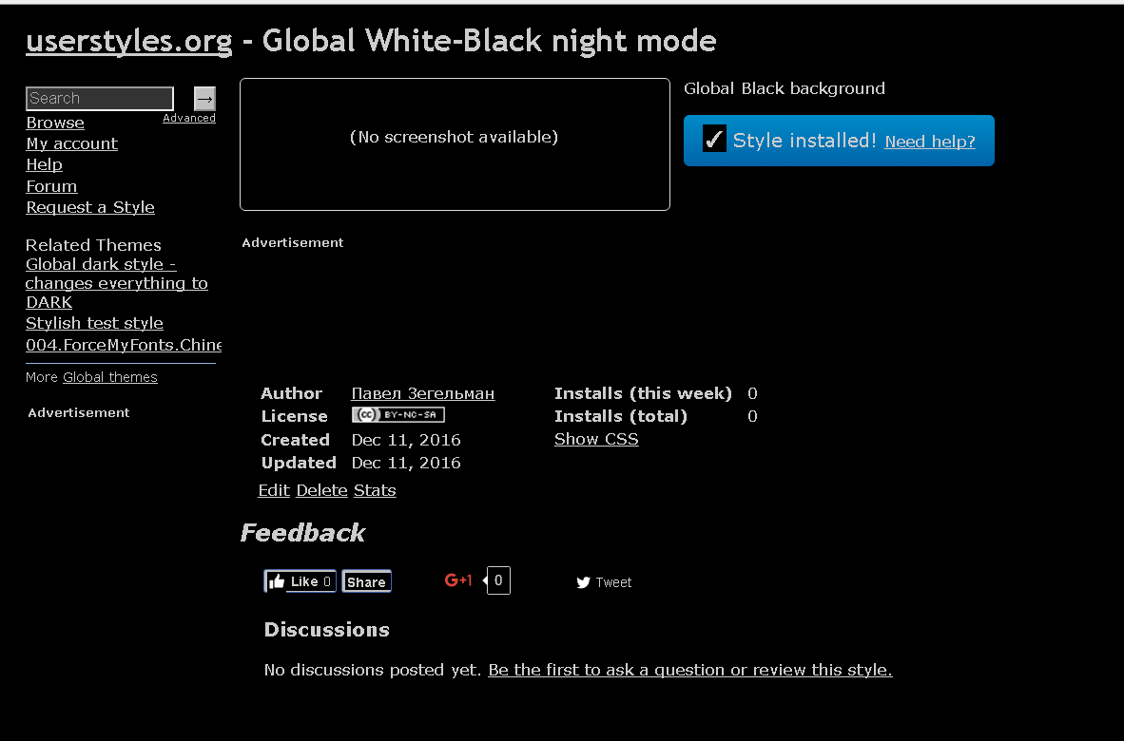Expand More Global themes list

(x=109, y=376)
